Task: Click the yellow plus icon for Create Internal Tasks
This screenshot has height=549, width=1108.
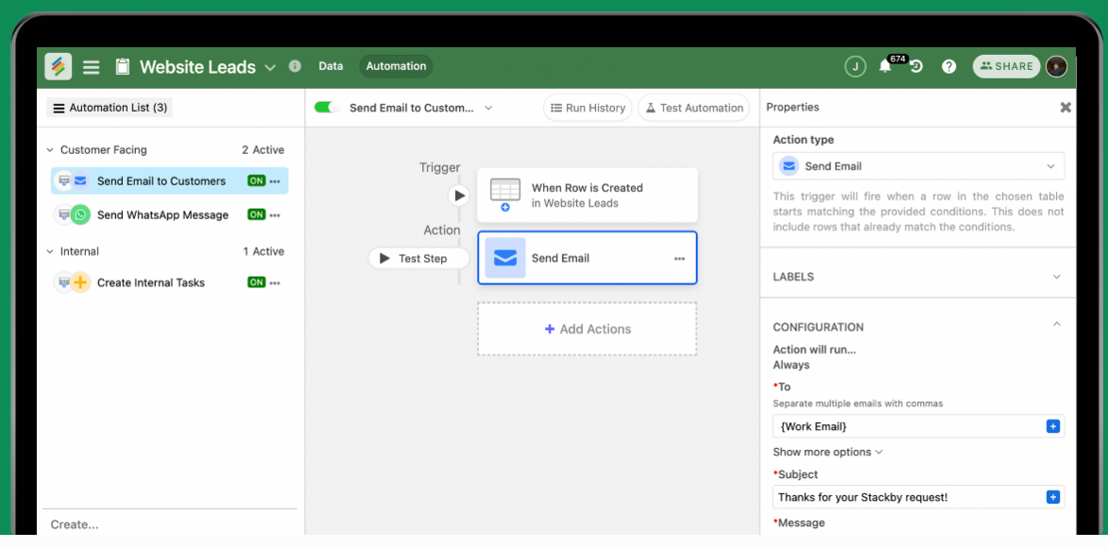Action: point(81,283)
